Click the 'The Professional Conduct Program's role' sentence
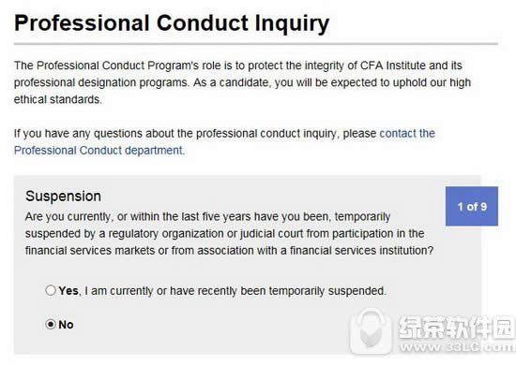Image resolution: width=516 pixels, height=365 pixels. [238, 66]
